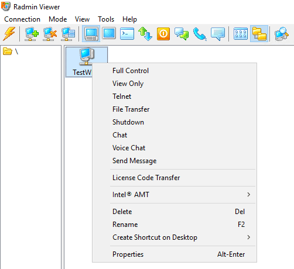This screenshot has height=269, width=294.
Task: Choose Delete from context menu
Action: (x=175, y=212)
